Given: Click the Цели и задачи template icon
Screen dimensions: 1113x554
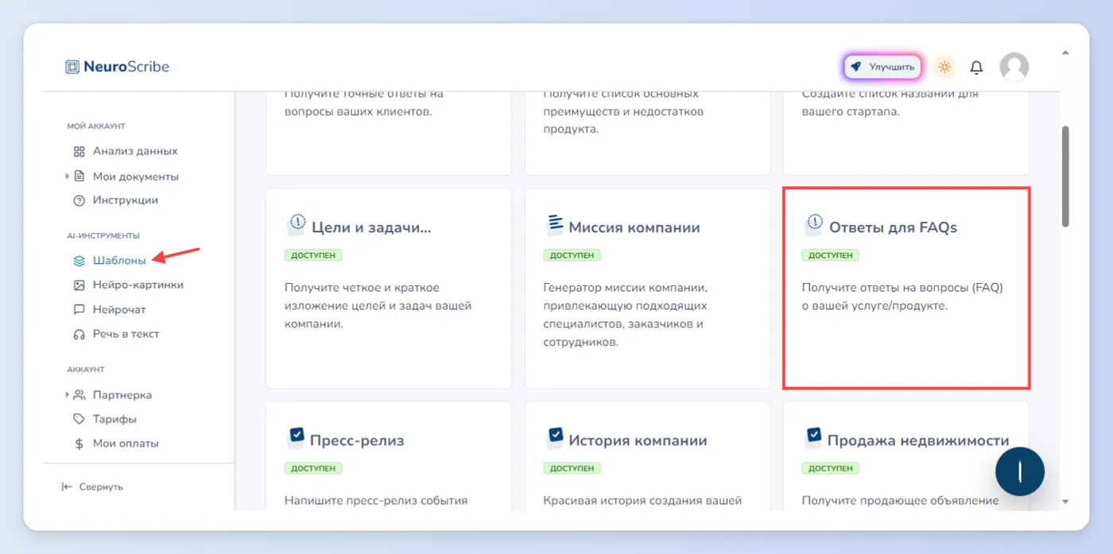Looking at the screenshot, I should point(296,225).
